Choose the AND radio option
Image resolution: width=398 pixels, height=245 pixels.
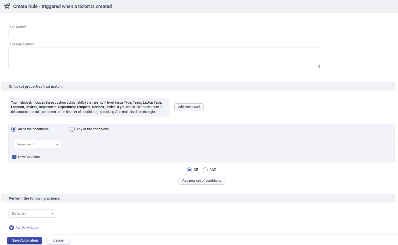(x=205, y=170)
